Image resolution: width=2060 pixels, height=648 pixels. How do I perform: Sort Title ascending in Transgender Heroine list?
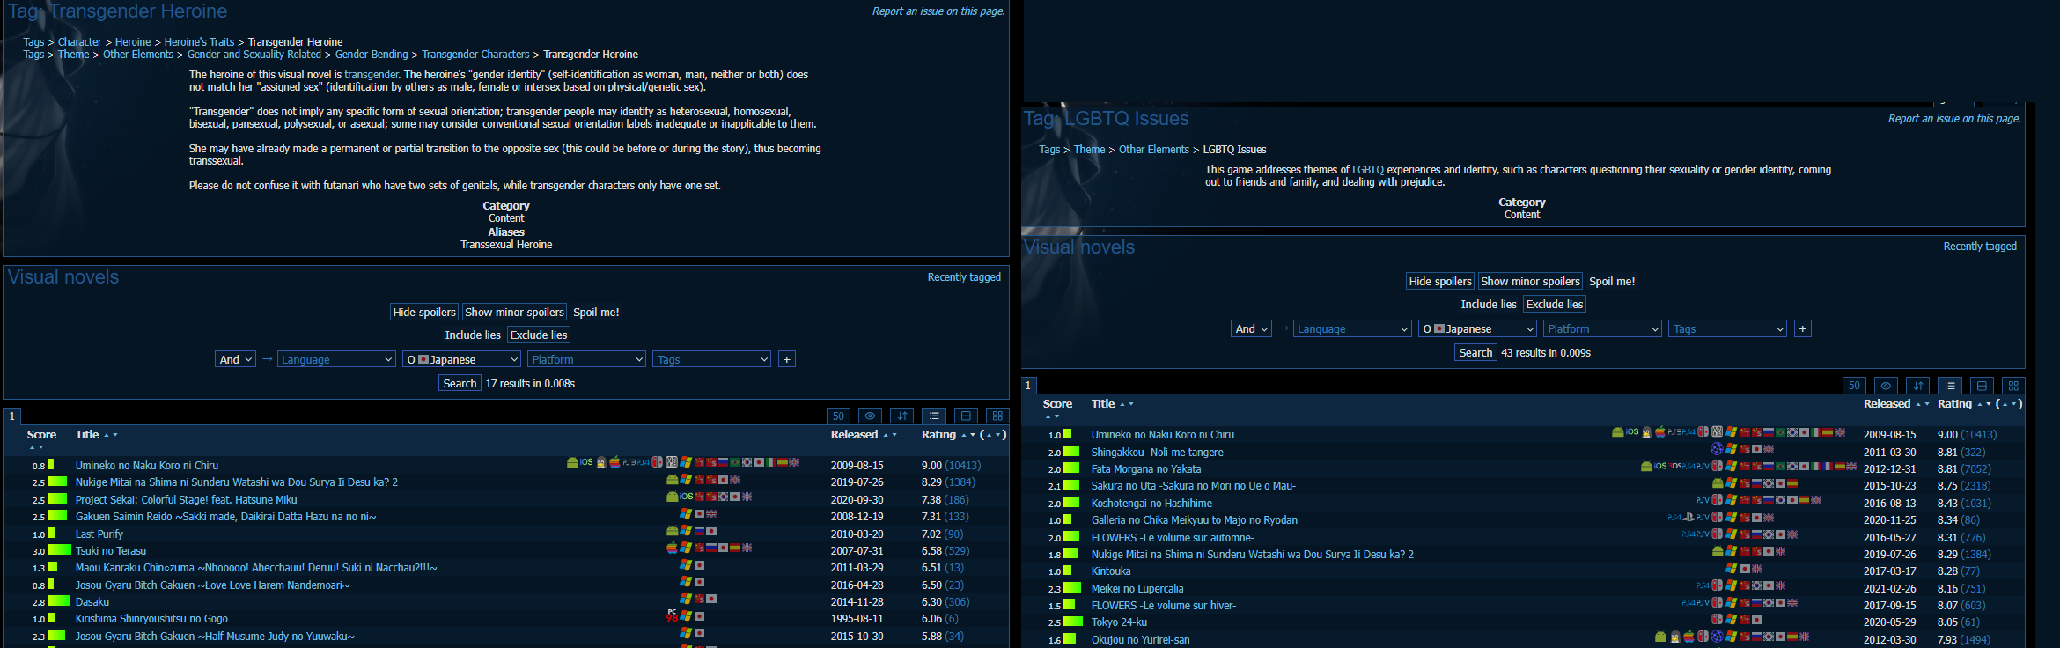(107, 435)
